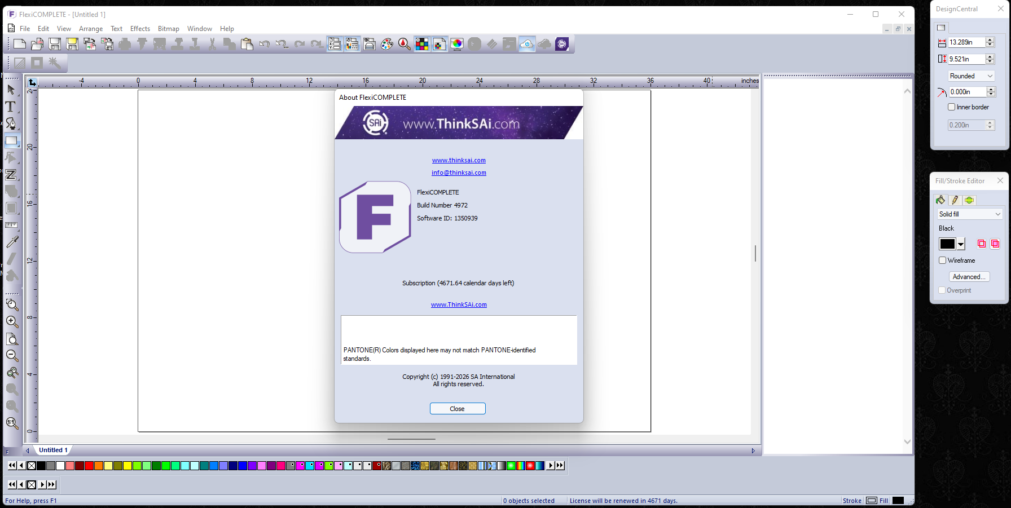This screenshot has width=1011, height=508.
Task: Open the Fill tab paint bucket icon
Action: pyautogui.click(x=940, y=200)
